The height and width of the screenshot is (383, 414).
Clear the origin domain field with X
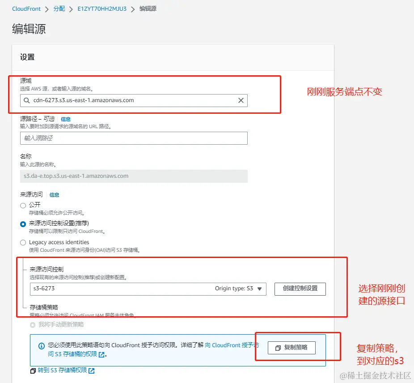[x=241, y=100]
